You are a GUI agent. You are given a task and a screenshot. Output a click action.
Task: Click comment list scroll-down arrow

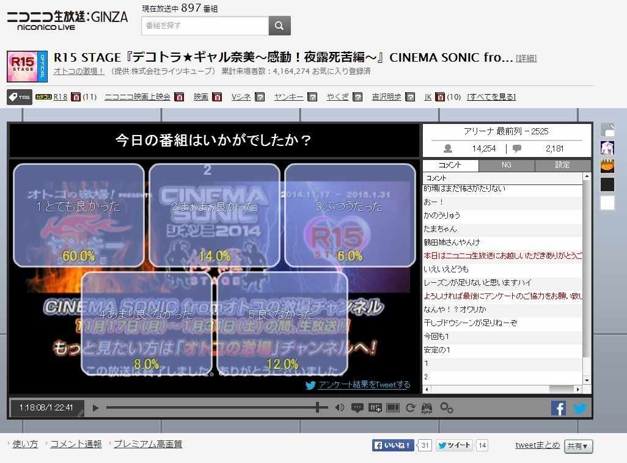coord(587,381)
